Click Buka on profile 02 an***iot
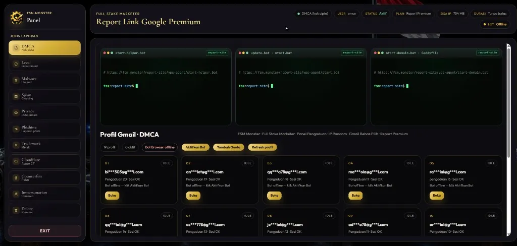Image resolution: width=517 pixels, height=246 pixels. point(193,195)
